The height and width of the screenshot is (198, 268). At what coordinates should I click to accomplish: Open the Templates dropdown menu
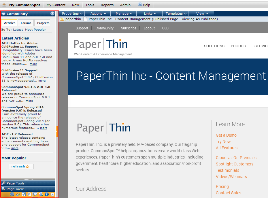[175, 14]
